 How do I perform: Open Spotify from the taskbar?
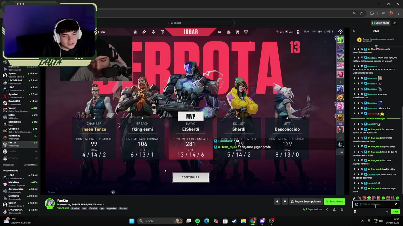(197, 221)
